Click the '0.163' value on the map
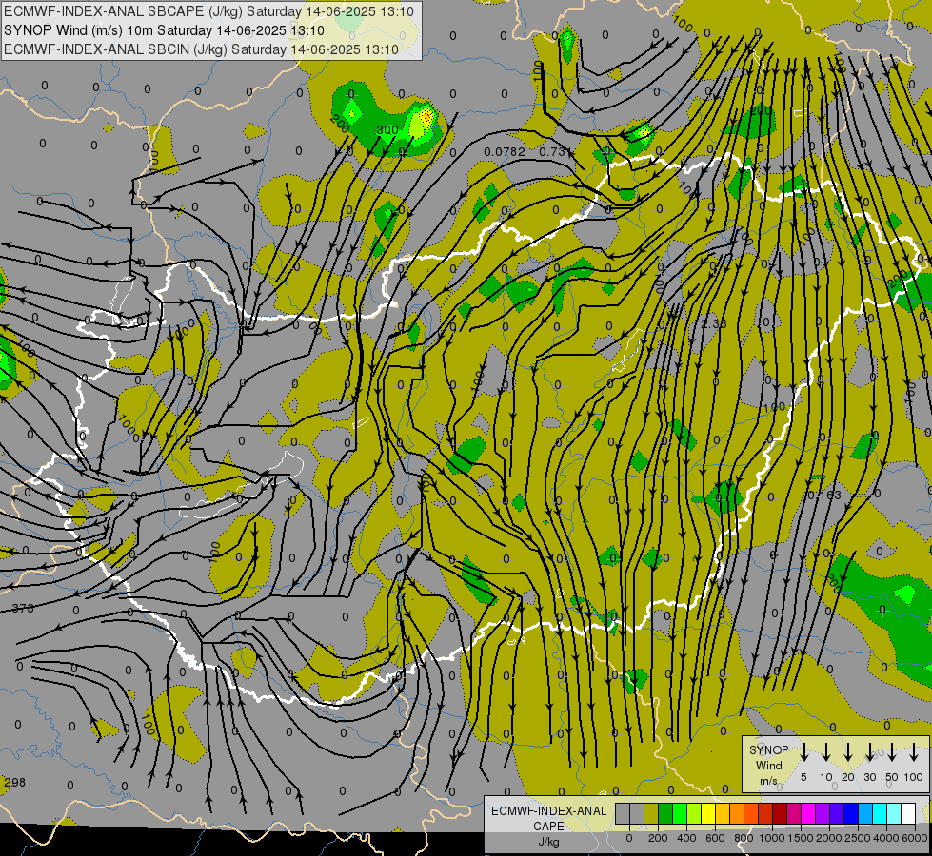Screen dimensions: 932x856 (825, 495)
